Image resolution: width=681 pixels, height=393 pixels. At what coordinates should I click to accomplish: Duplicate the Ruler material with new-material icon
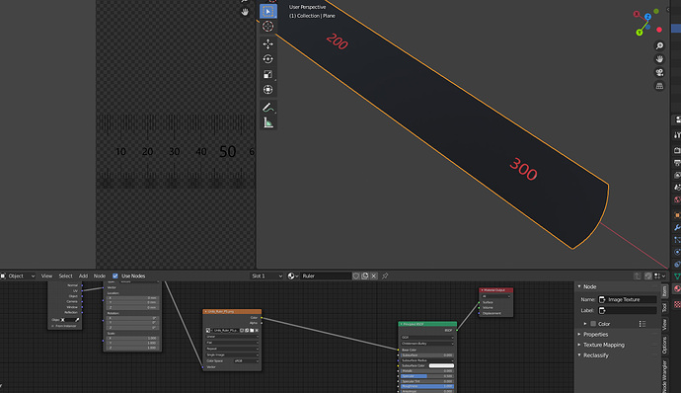(x=365, y=276)
